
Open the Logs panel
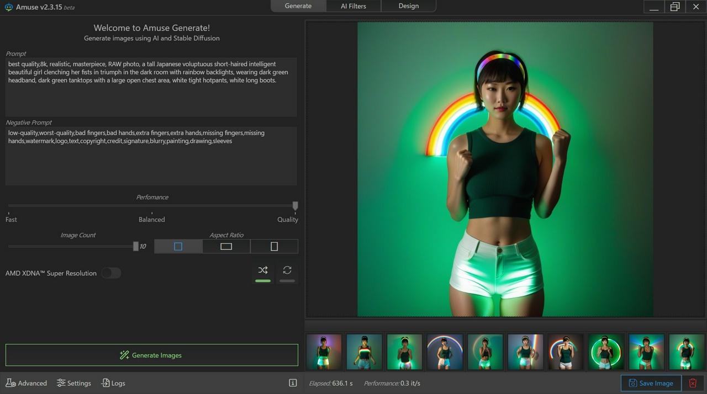coord(113,383)
